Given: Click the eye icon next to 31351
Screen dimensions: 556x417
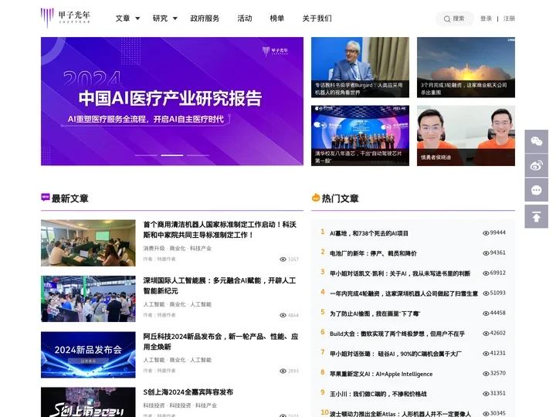Looking at the screenshot, I should point(486,394).
